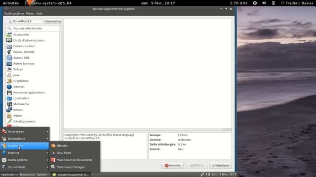Click the Accessoires category icon in sidebar
Screen dimensions: 316x177
point(9,34)
